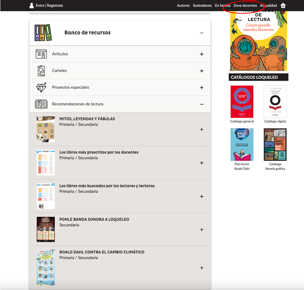The height and width of the screenshot is (290, 304).
Task: Click Los libros más buscados title text
Action: (107, 186)
